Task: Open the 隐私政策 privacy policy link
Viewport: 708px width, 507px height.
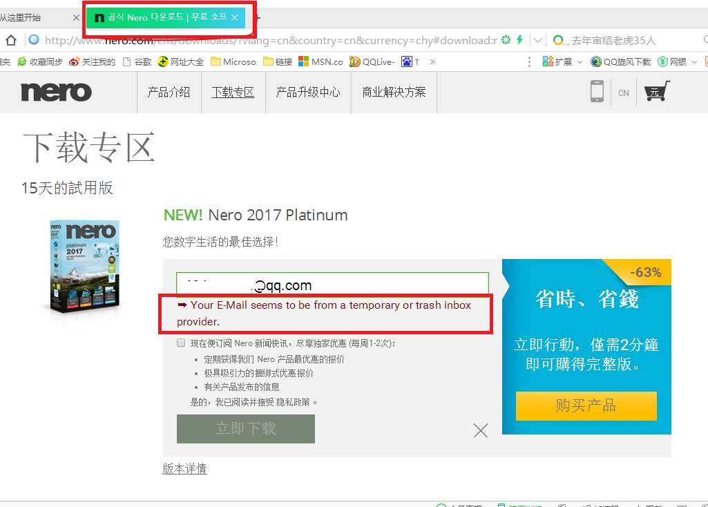Action: (293, 402)
